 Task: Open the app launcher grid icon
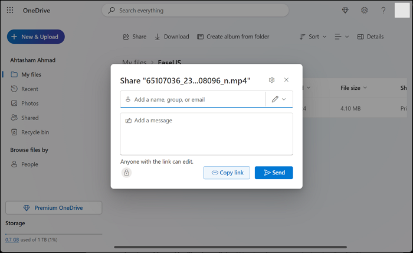tap(10, 10)
